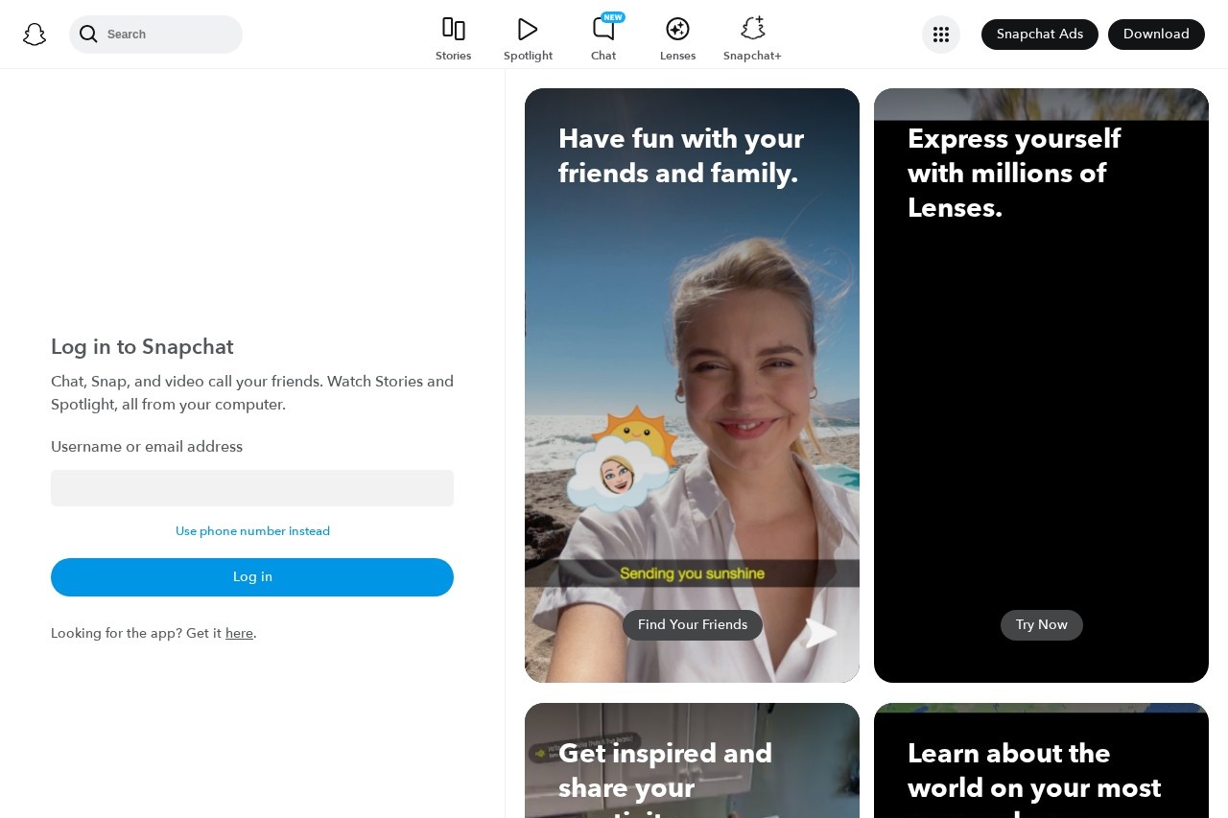
Task: Click the Snapchat Ads button
Action: click(1040, 35)
